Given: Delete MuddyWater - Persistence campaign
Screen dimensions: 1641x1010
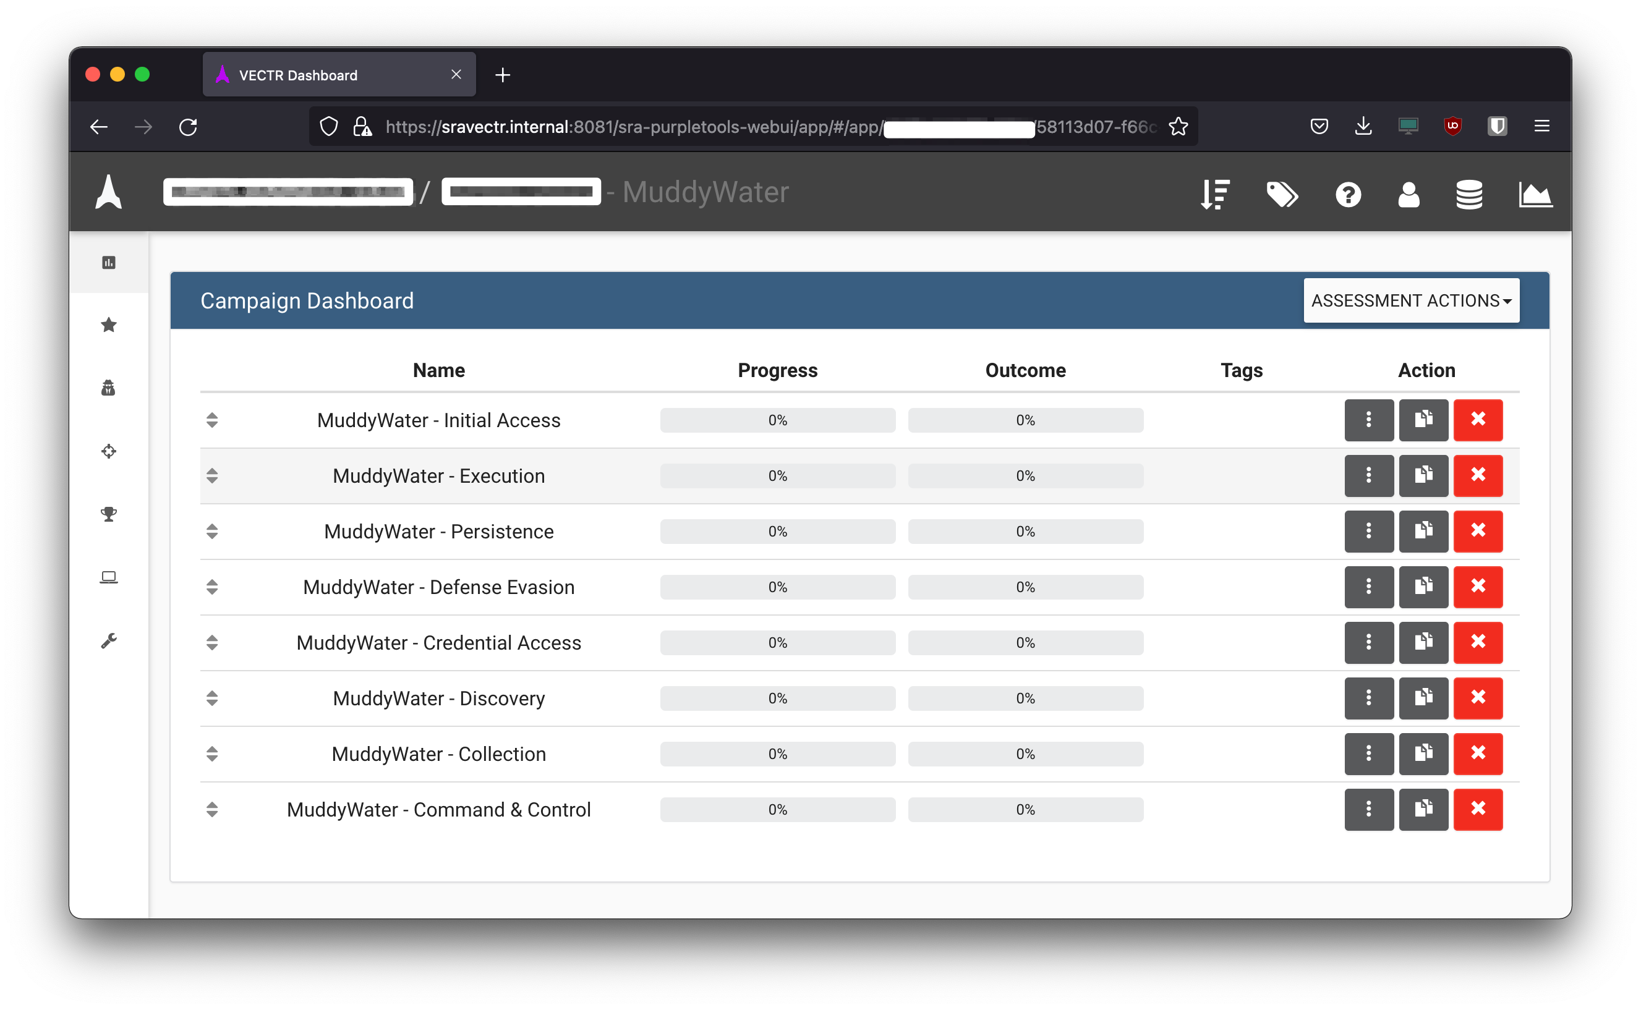Looking at the screenshot, I should pyautogui.click(x=1478, y=531).
